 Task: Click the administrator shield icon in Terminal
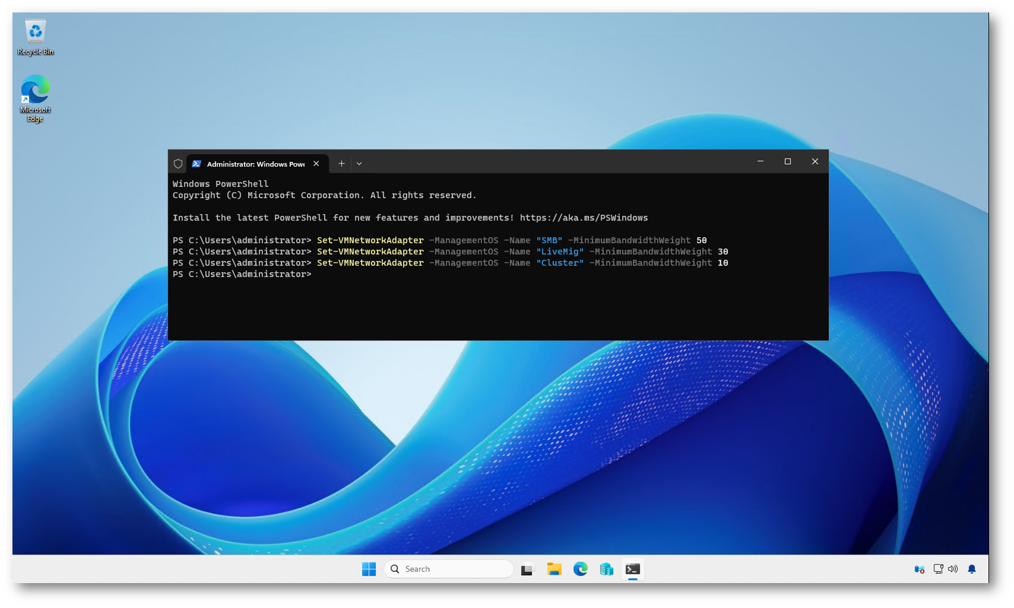click(178, 164)
